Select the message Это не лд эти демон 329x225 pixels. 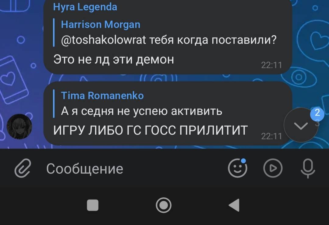pyautogui.click(x=114, y=60)
